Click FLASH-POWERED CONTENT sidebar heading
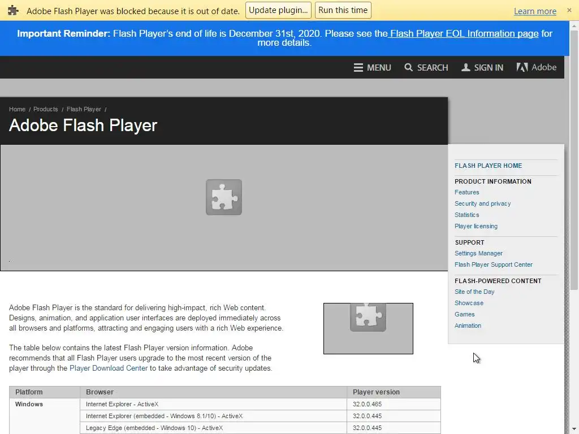579x434 pixels. point(498,281)
